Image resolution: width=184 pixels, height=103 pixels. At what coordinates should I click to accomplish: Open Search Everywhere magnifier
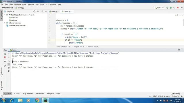coord(182,8)
